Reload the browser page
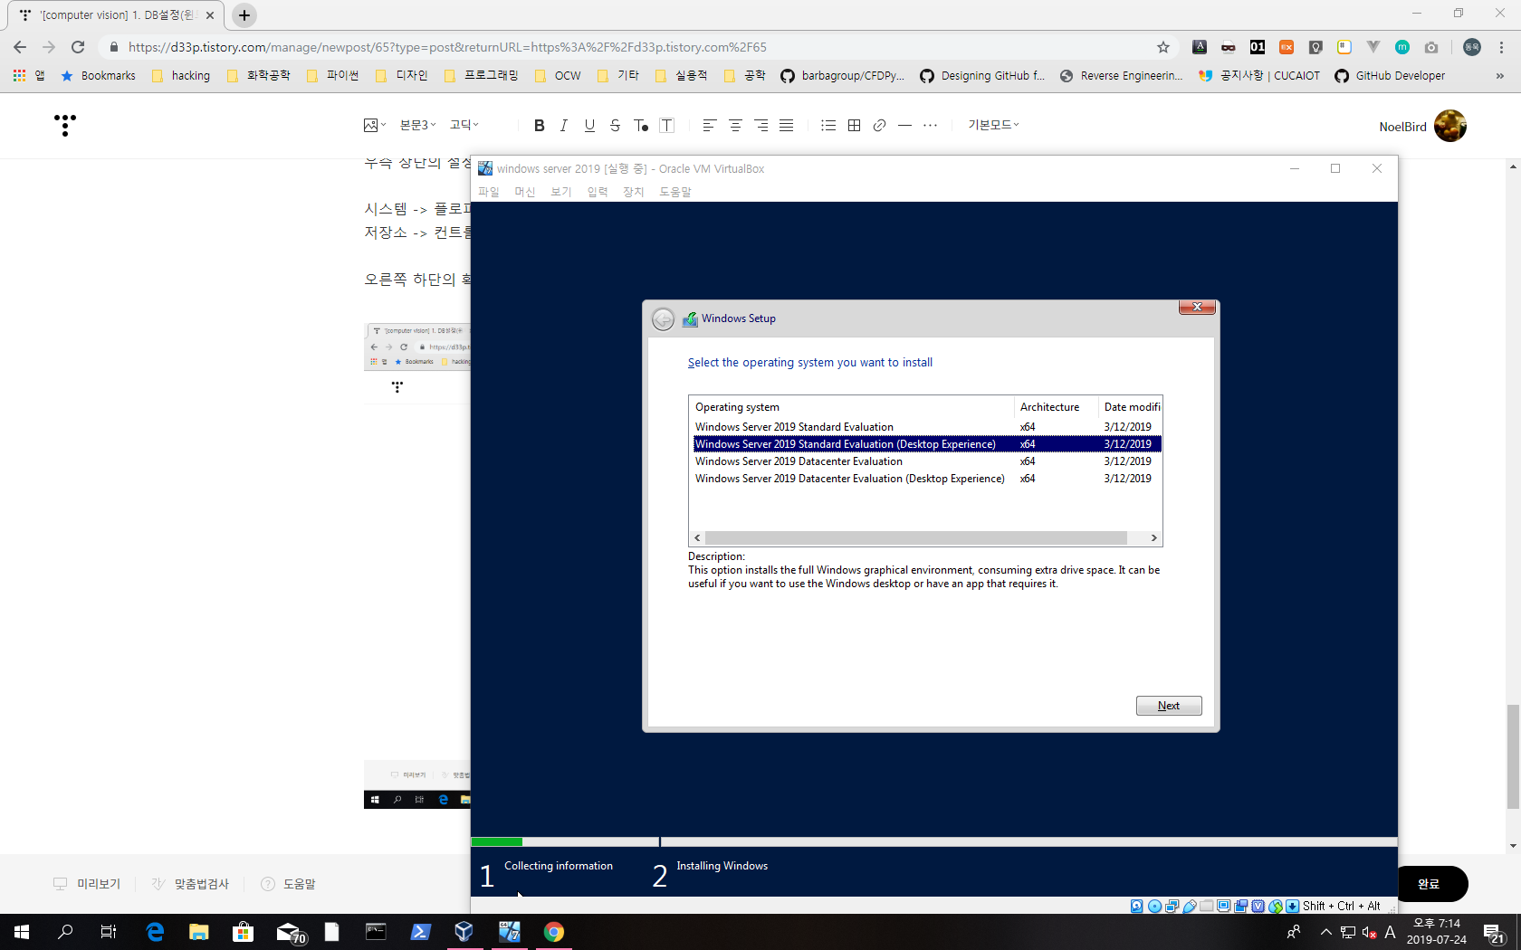 pos(78,47)
